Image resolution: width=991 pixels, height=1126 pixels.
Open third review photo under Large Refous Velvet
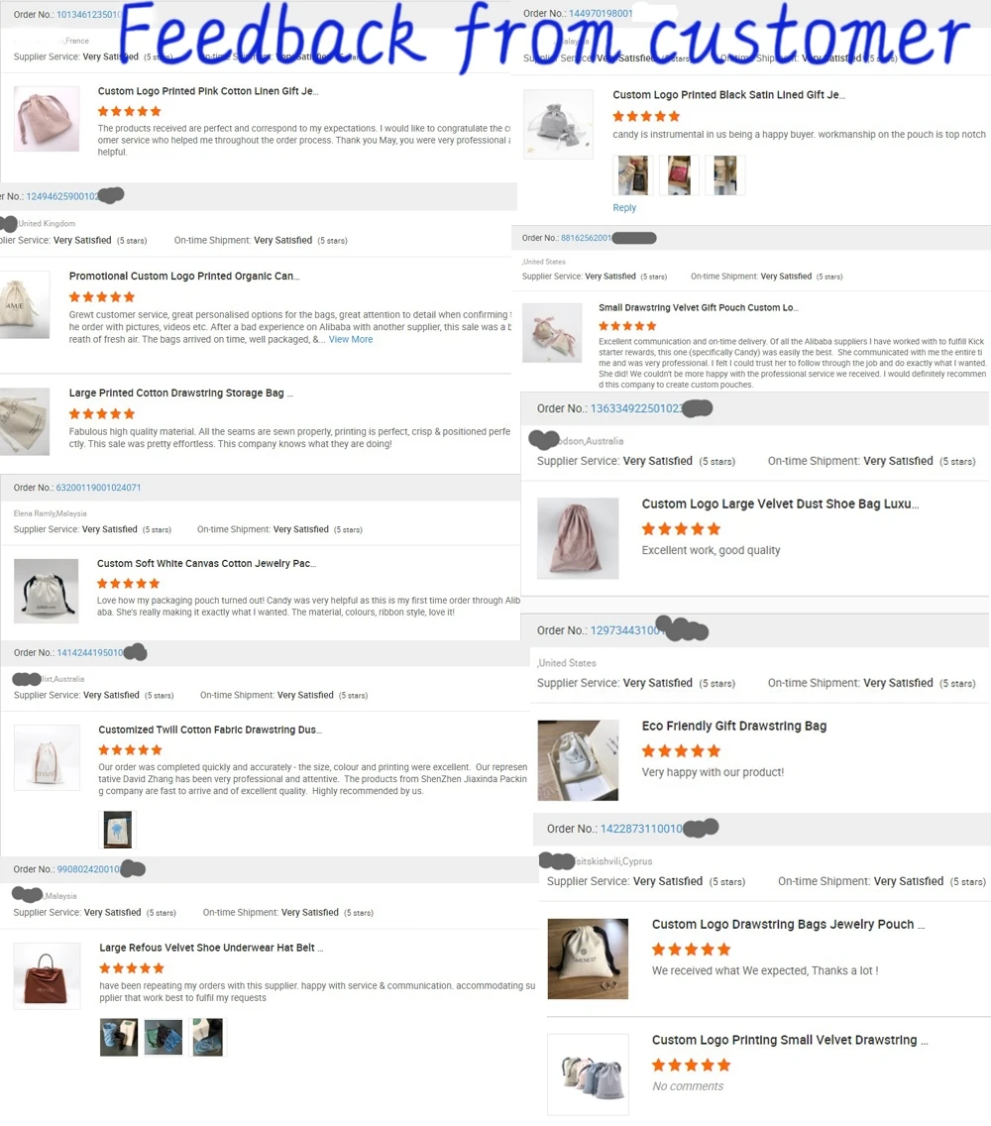tap(208, 1037)
